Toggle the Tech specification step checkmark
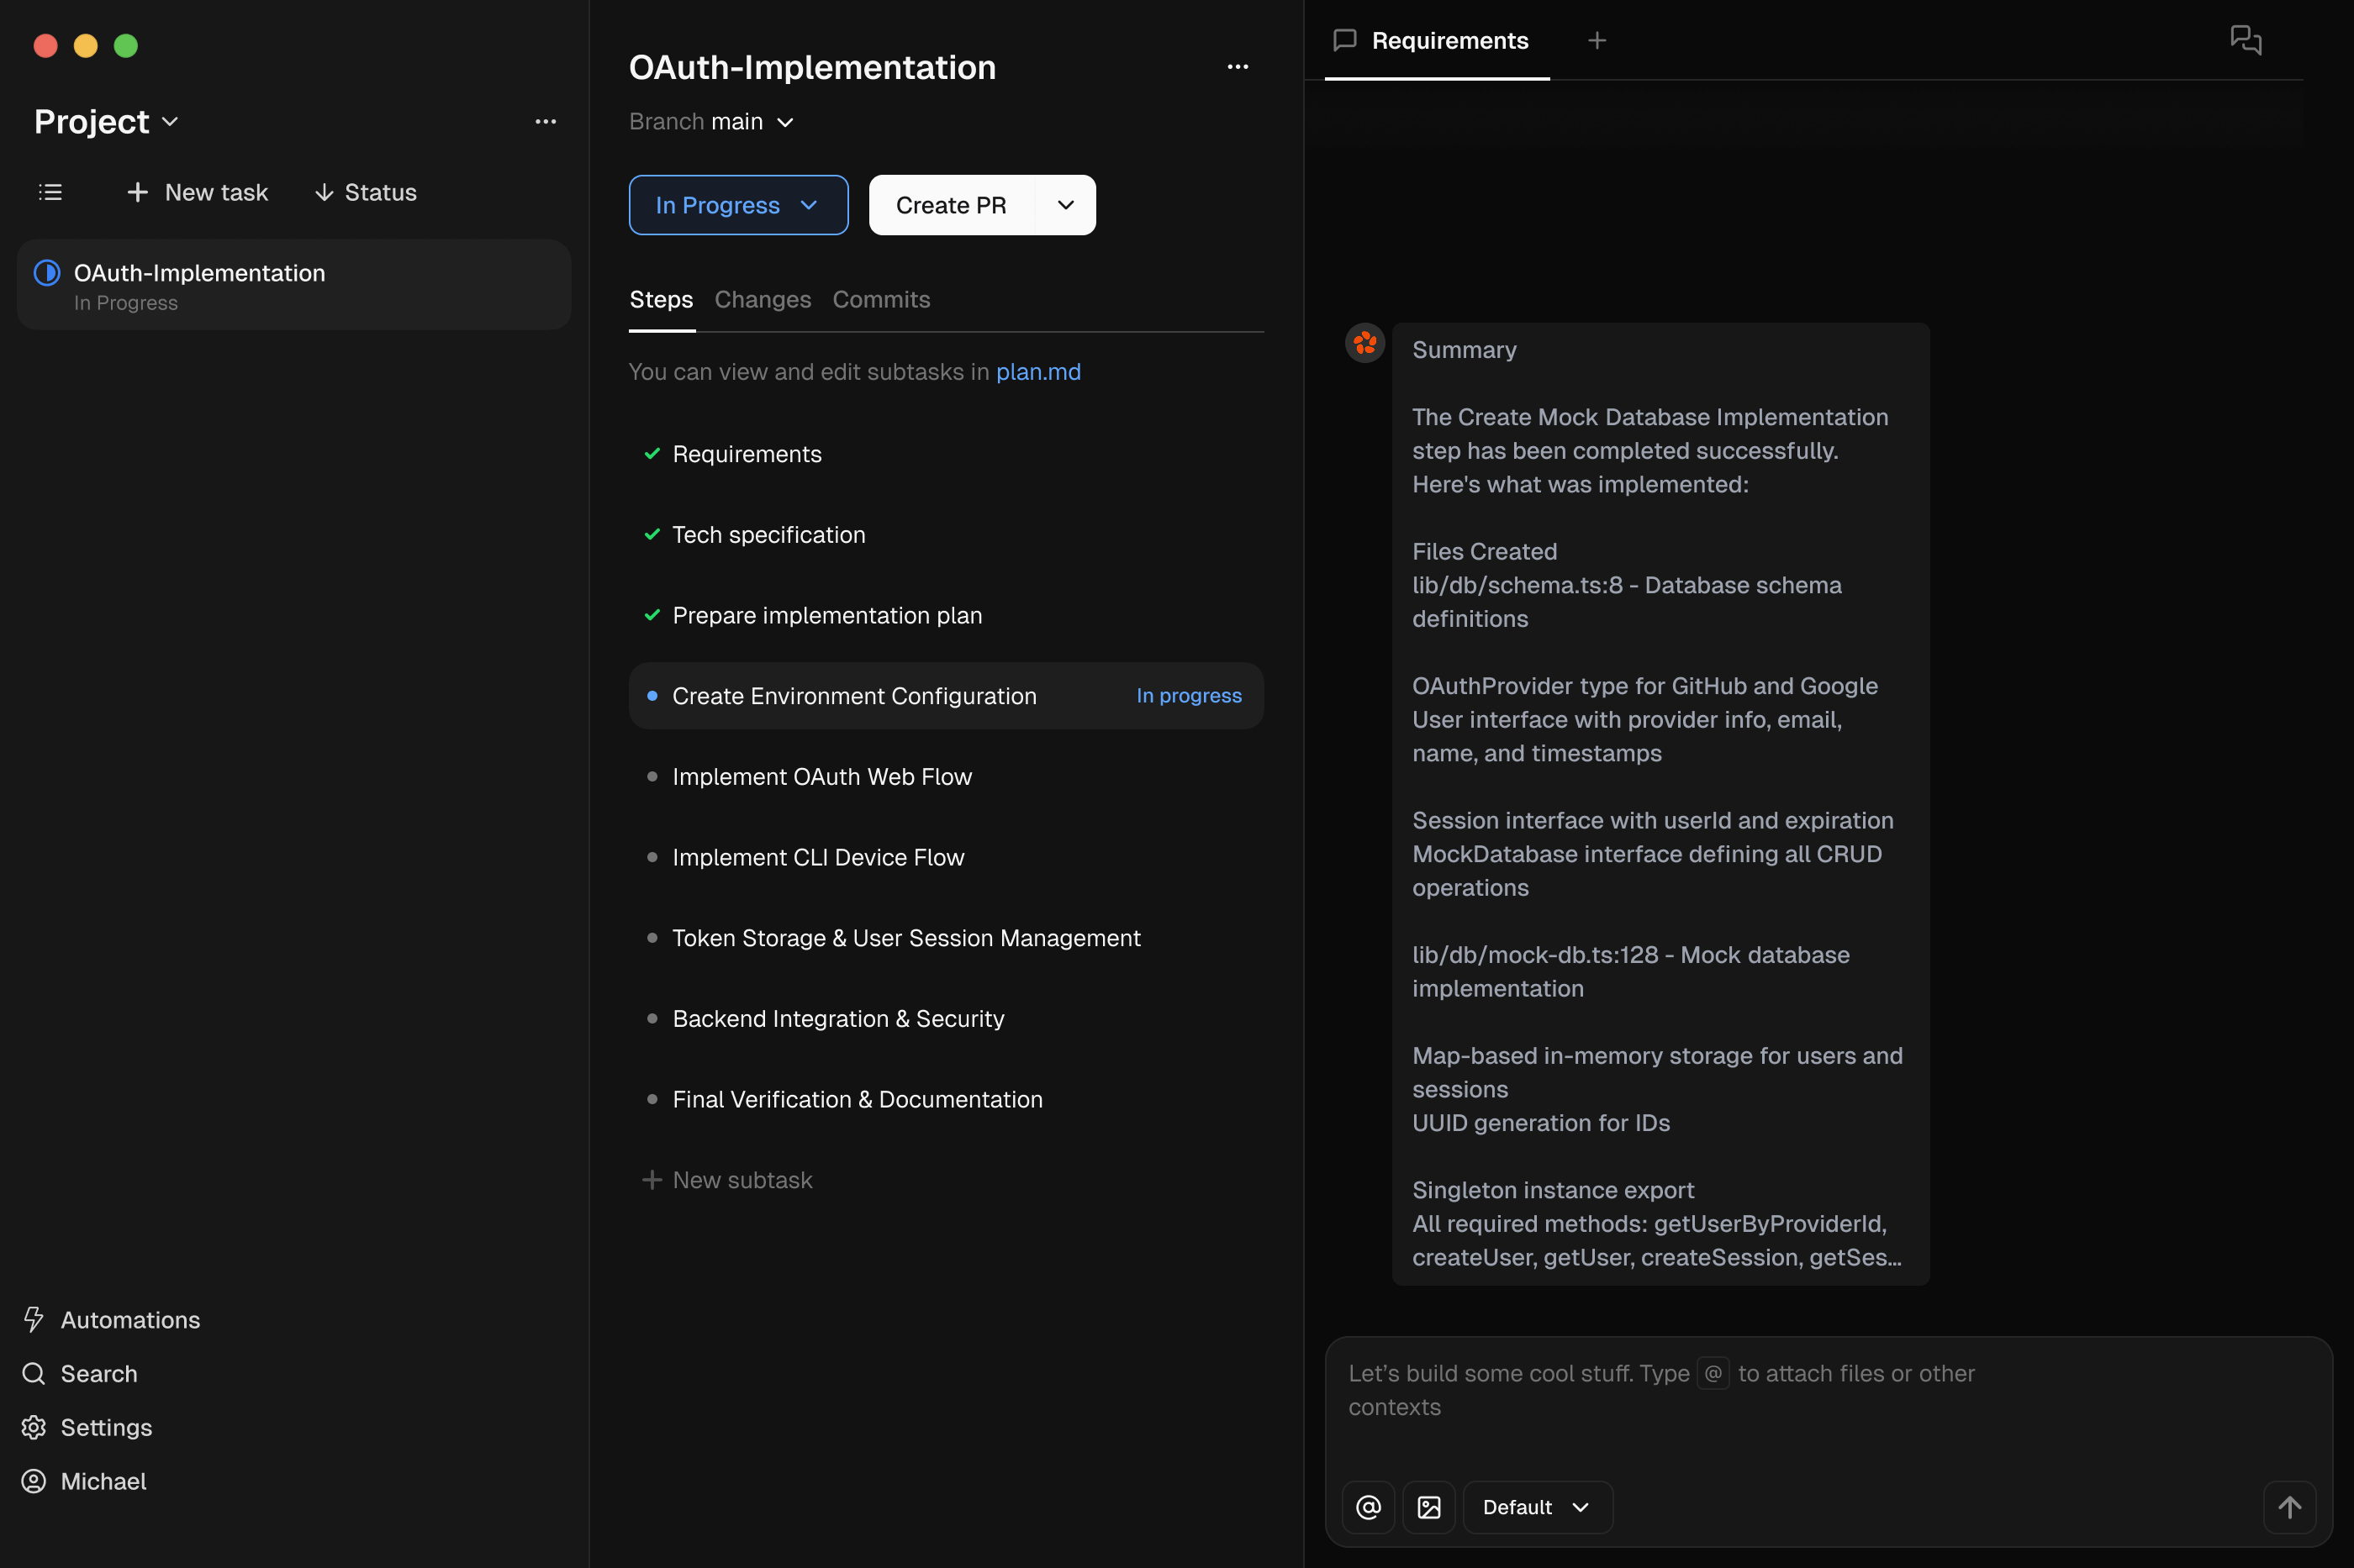This screenshot has height=1568, width=2354. click(652, 535)
